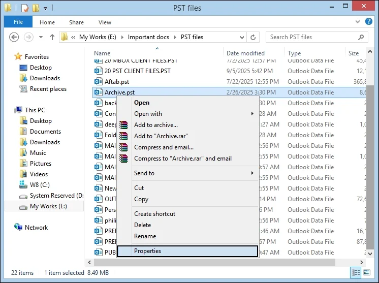Switch to the Share ribbon tab
379x283 pixels.
76,22
